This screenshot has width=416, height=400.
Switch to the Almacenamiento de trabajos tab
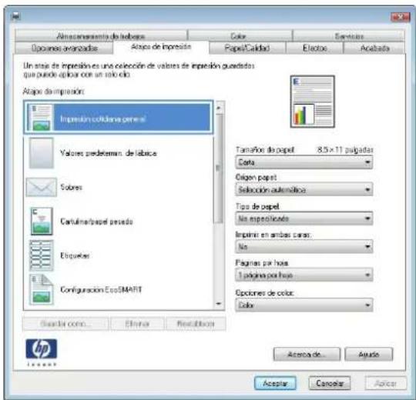click(x=101, y=36)
